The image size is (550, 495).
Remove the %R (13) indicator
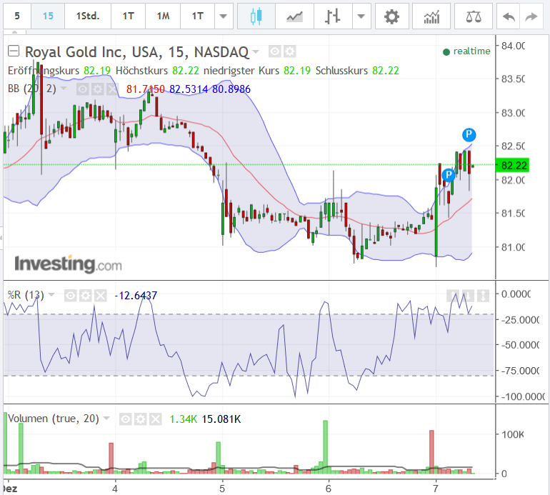click(100, 296)
